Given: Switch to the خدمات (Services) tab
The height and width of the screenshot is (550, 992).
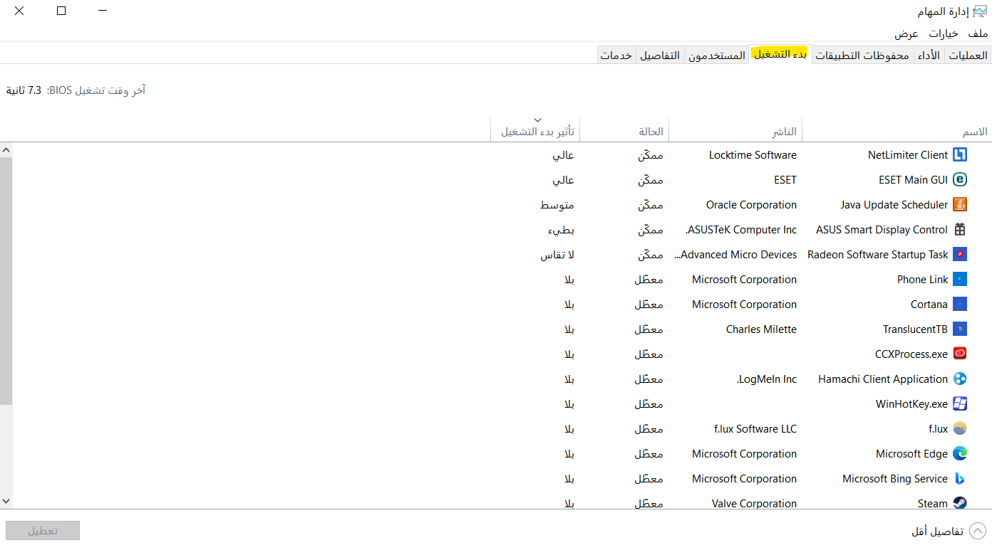Looking at the screenshot, I should [616, 55].
